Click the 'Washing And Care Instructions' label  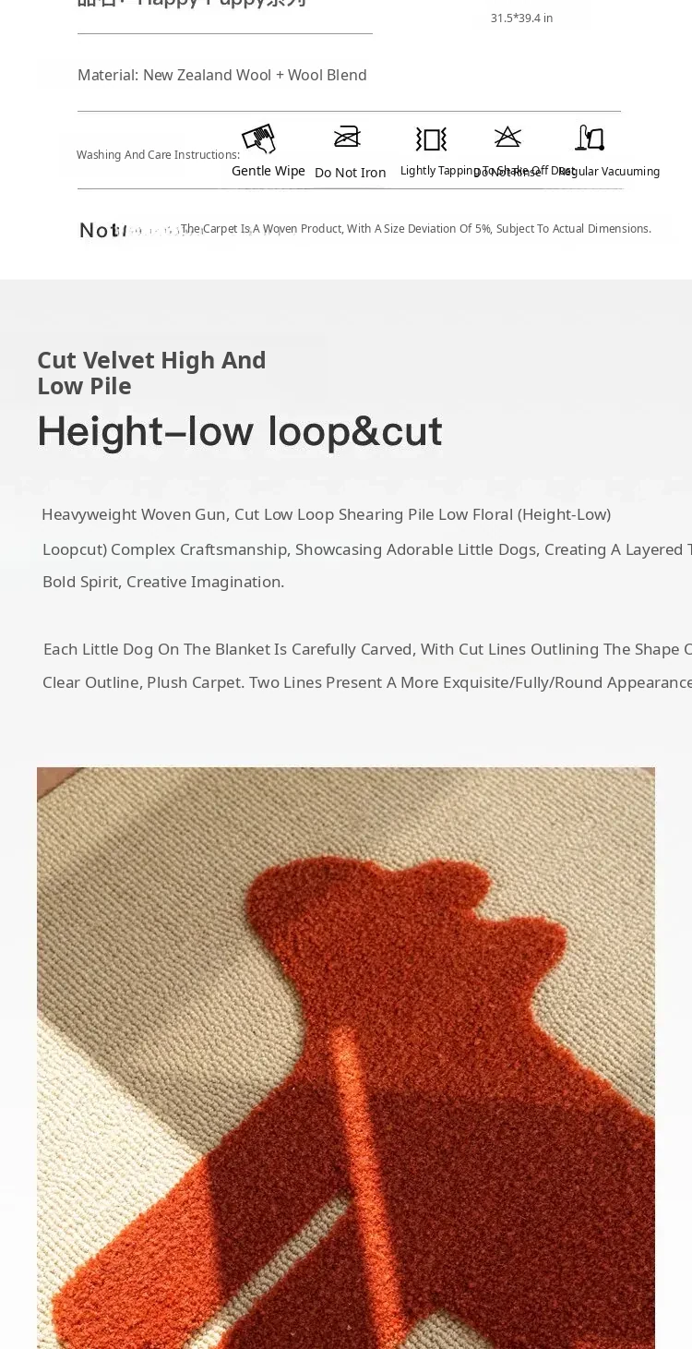pyautogui.click(x=158, y=155)
